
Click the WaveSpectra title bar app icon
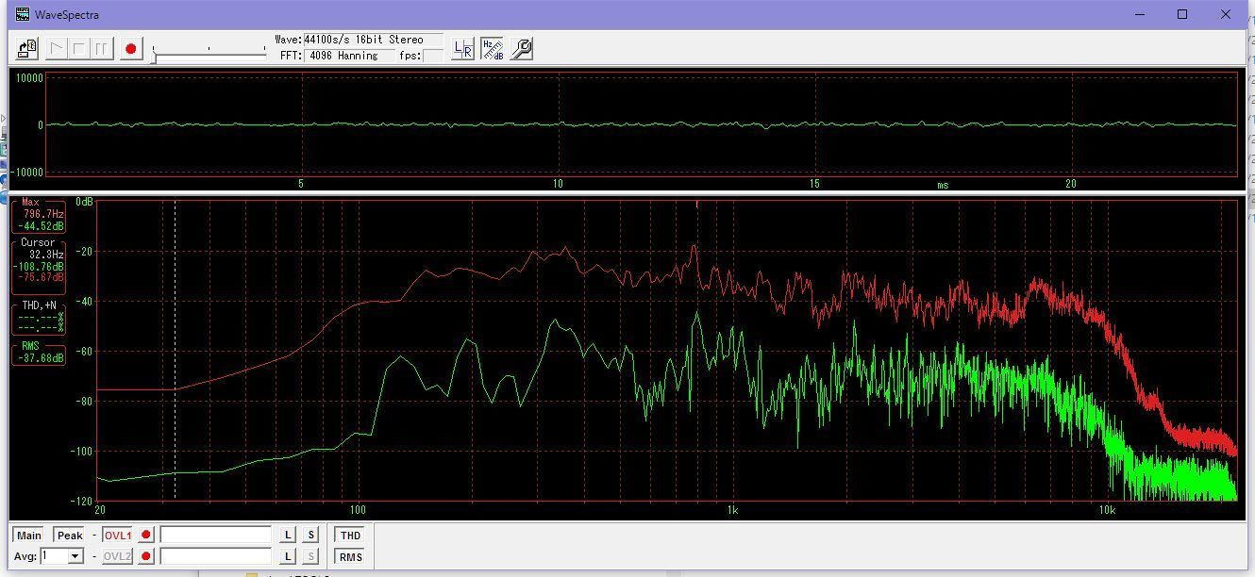click(x=23, y=14)
